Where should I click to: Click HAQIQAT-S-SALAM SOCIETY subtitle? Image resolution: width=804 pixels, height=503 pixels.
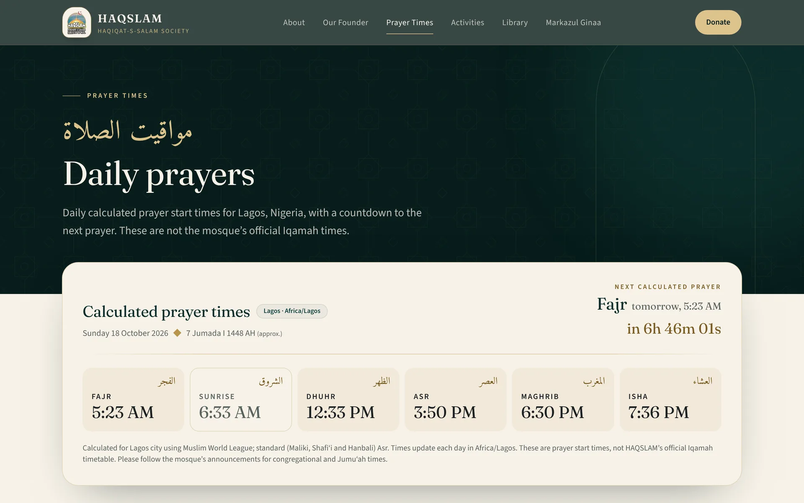[x=143, y=31]
